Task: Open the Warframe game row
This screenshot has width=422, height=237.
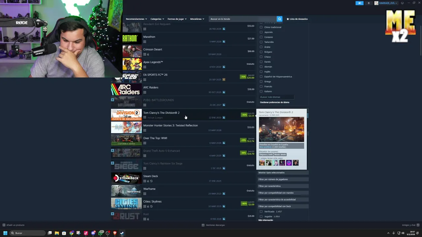Action: [x=183, y=191]
